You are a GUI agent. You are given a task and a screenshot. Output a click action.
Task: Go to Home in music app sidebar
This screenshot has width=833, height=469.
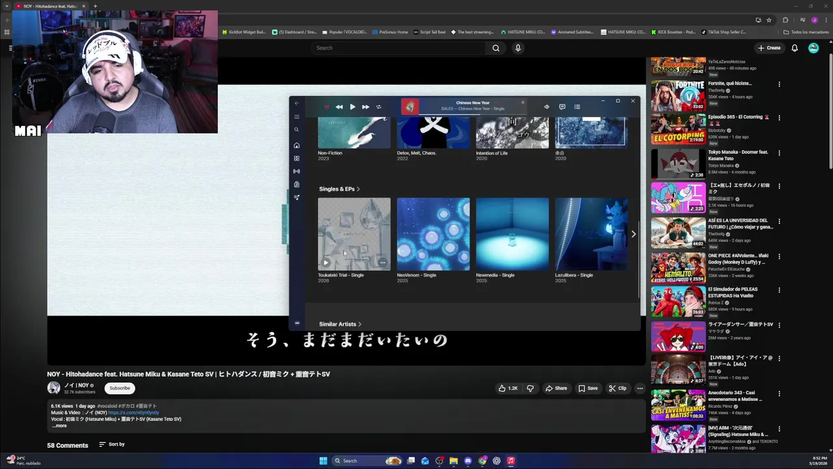point(297,145)
